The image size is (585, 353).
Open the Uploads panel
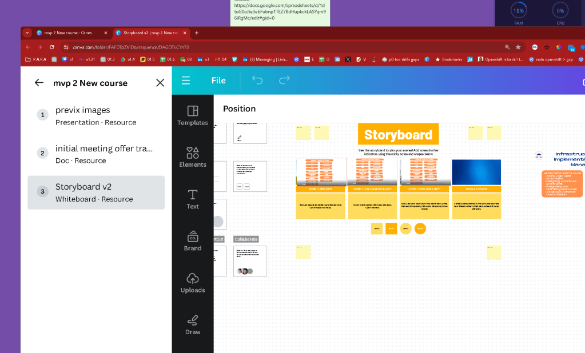(193, 283)
